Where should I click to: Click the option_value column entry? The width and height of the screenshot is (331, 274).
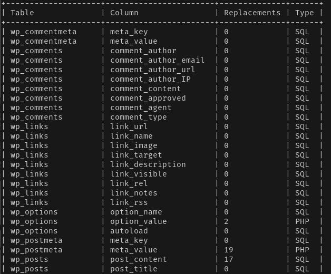point(139,221)
